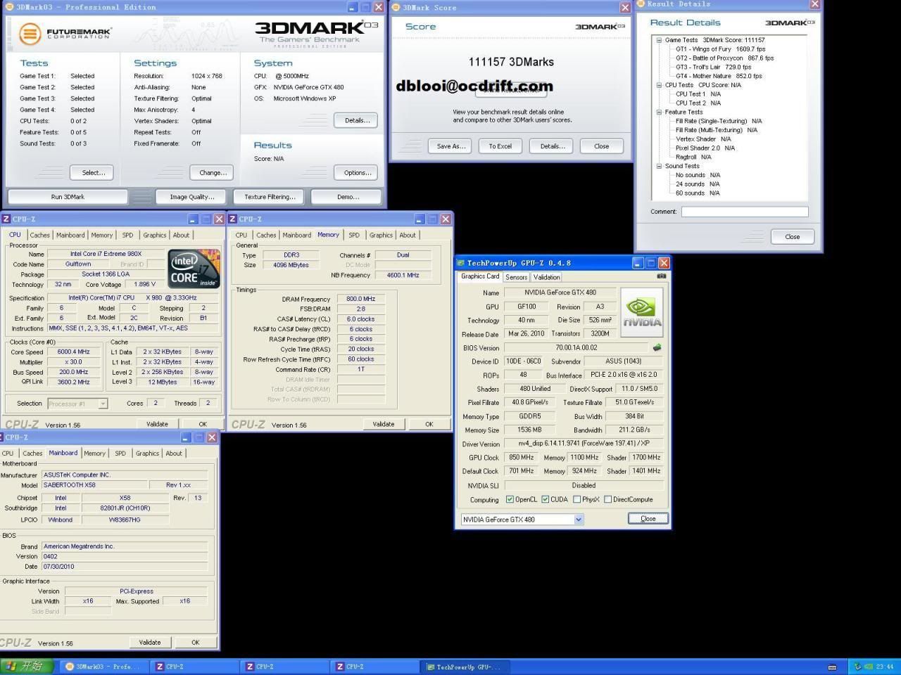
Task: Open the GPU selection dropdown in GPU-Z
Action: click(x=579, y=520)
